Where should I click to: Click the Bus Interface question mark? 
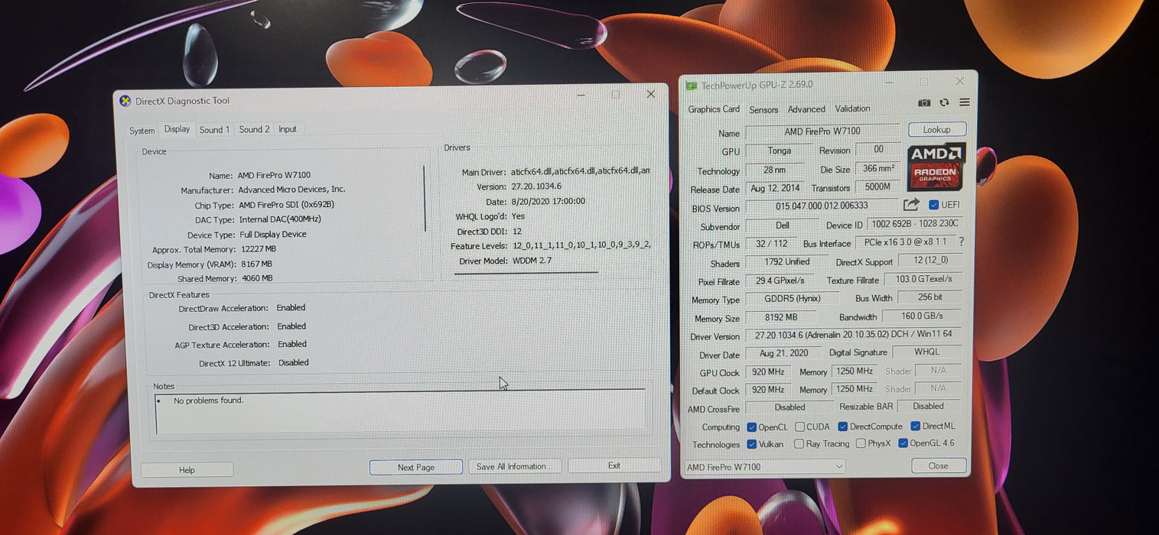pos(961,242)
